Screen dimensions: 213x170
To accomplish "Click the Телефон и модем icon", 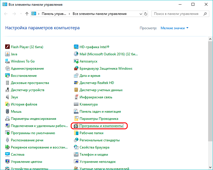I will [x=76, y=154].
